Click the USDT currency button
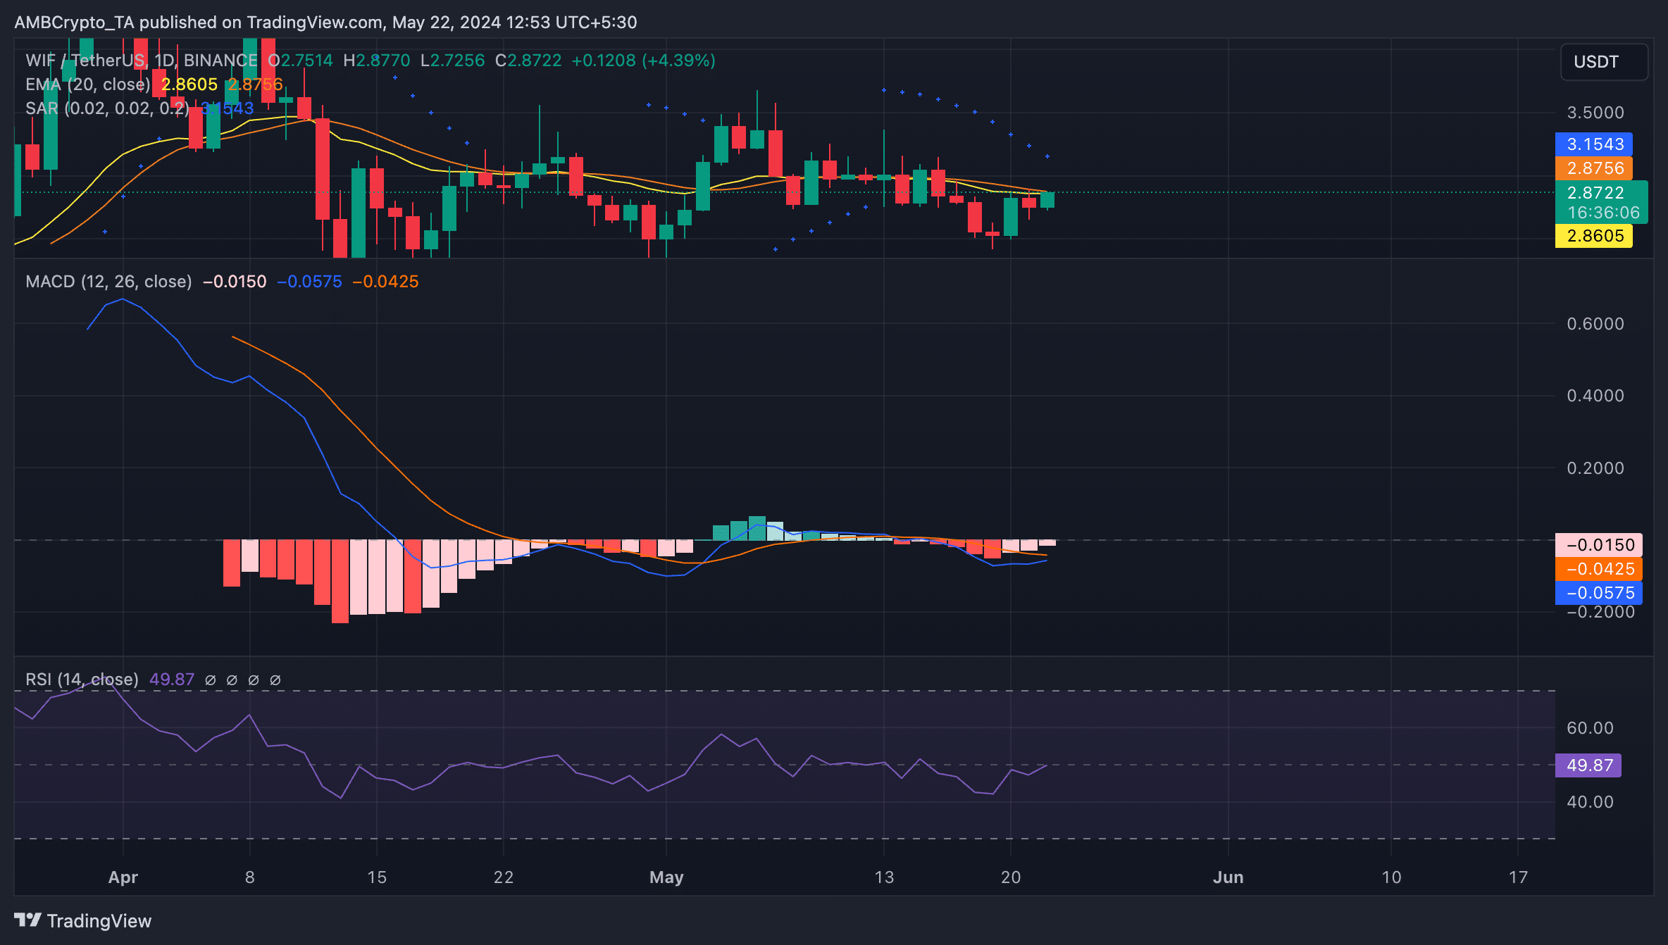 click(x=1604, y=62)
